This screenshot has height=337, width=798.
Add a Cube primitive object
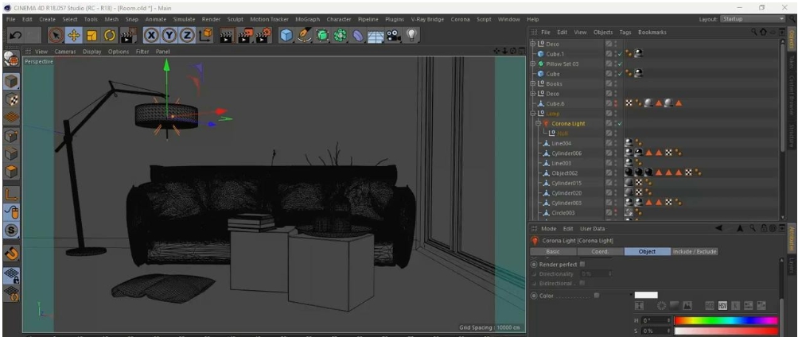[286, 35]
